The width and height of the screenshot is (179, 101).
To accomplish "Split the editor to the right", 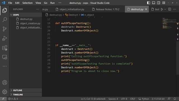I will pos(170,9).
